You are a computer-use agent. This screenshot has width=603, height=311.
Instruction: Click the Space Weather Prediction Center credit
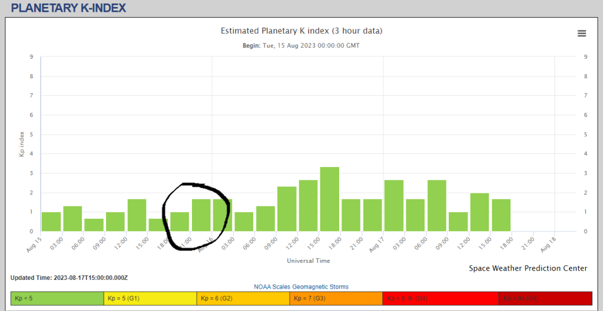click(528, 268)
